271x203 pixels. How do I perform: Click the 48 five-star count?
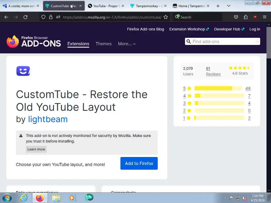[x=248, y=88]
